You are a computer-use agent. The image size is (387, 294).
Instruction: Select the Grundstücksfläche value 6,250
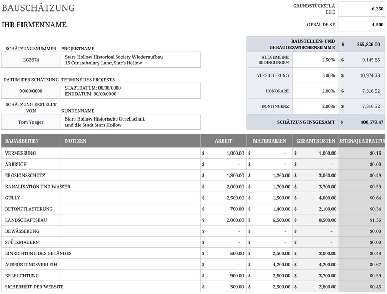tap(362, 9)
